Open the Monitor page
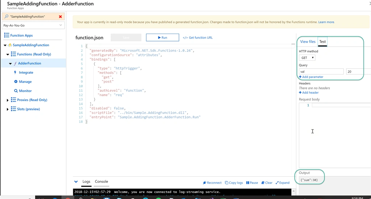371x199 pixels. [x=25, y=91]
